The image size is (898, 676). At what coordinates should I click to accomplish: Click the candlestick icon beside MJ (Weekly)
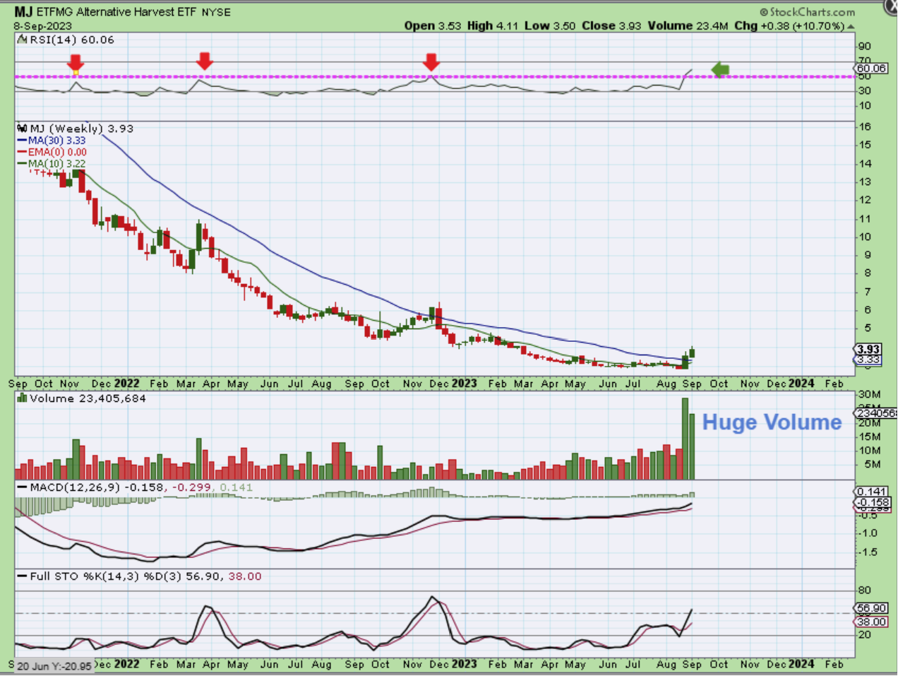22,129
